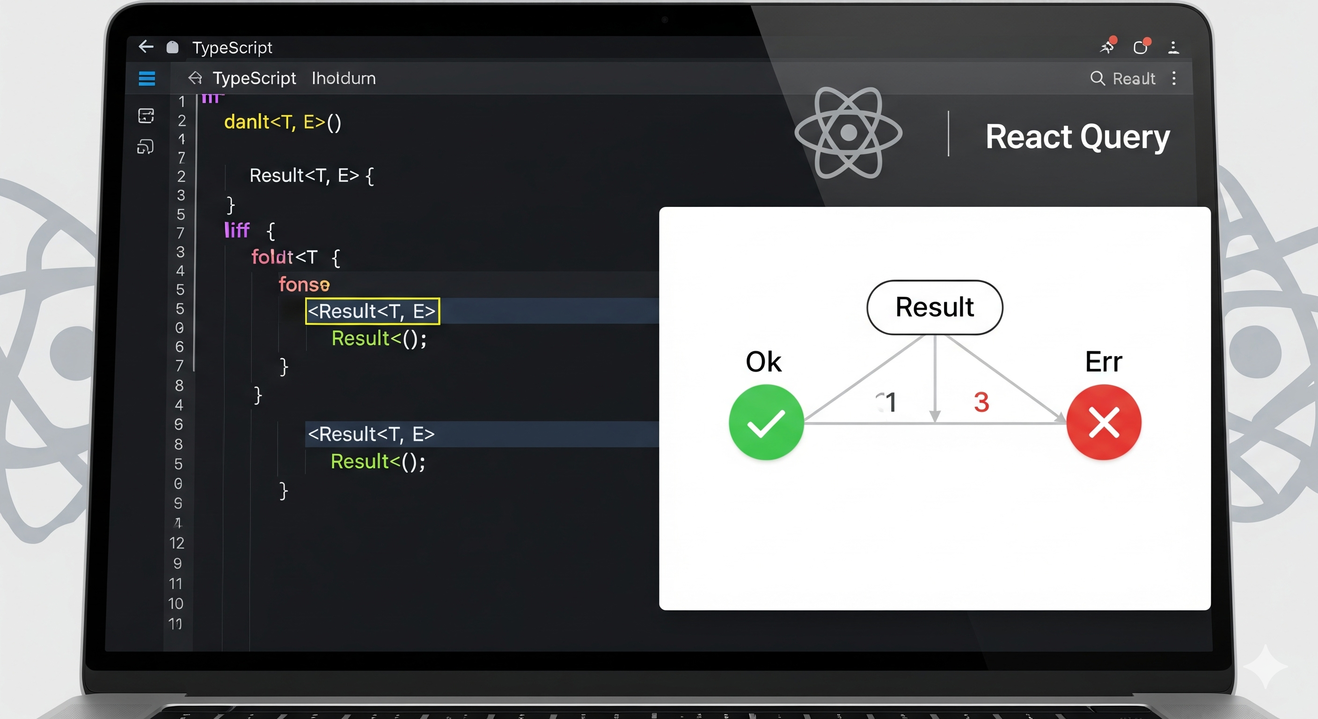Click the duplicate pages icon in left sidebar
Image resolution: width=1318 pixels, height=719 pixels.
(x=146, y=147)
